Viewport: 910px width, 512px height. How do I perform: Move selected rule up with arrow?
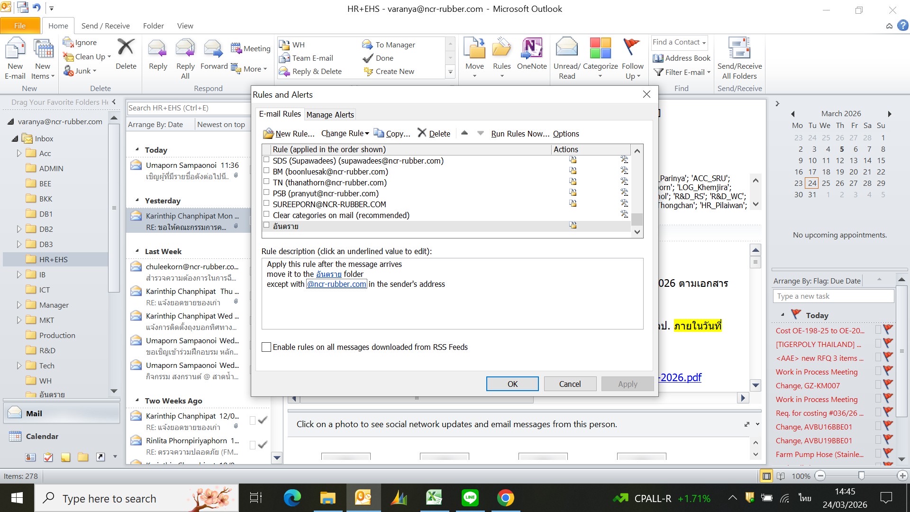[464, 133]
